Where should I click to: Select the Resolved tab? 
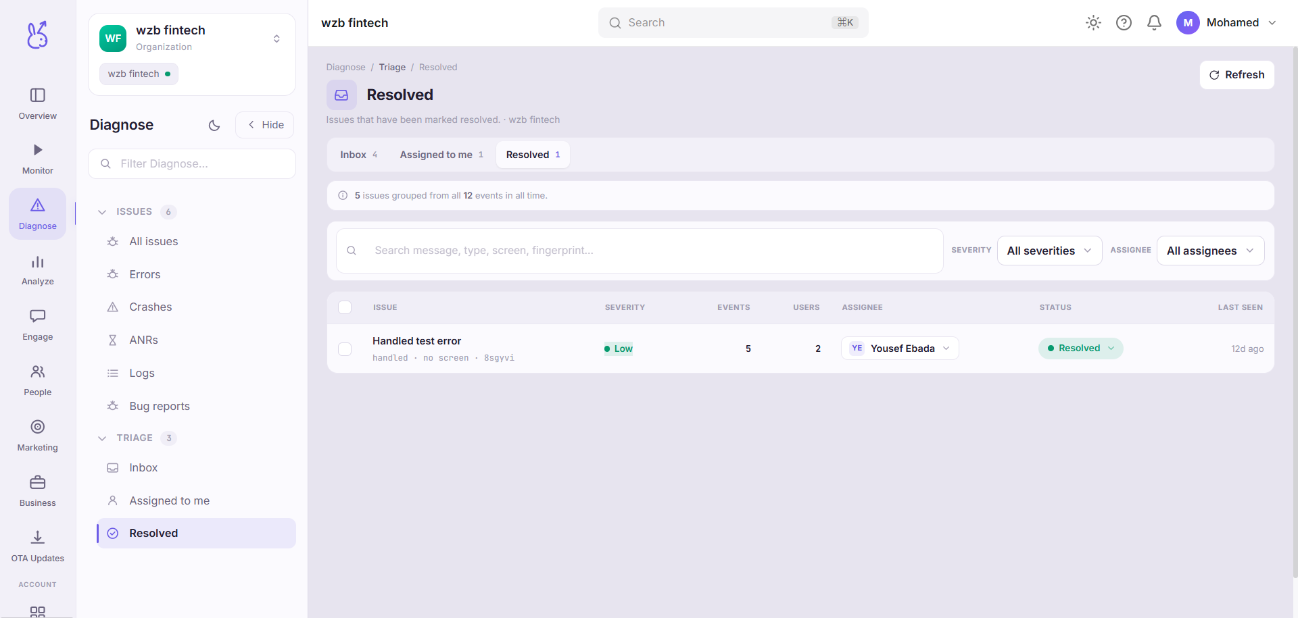pyautogui.click(x=533, y=155)
